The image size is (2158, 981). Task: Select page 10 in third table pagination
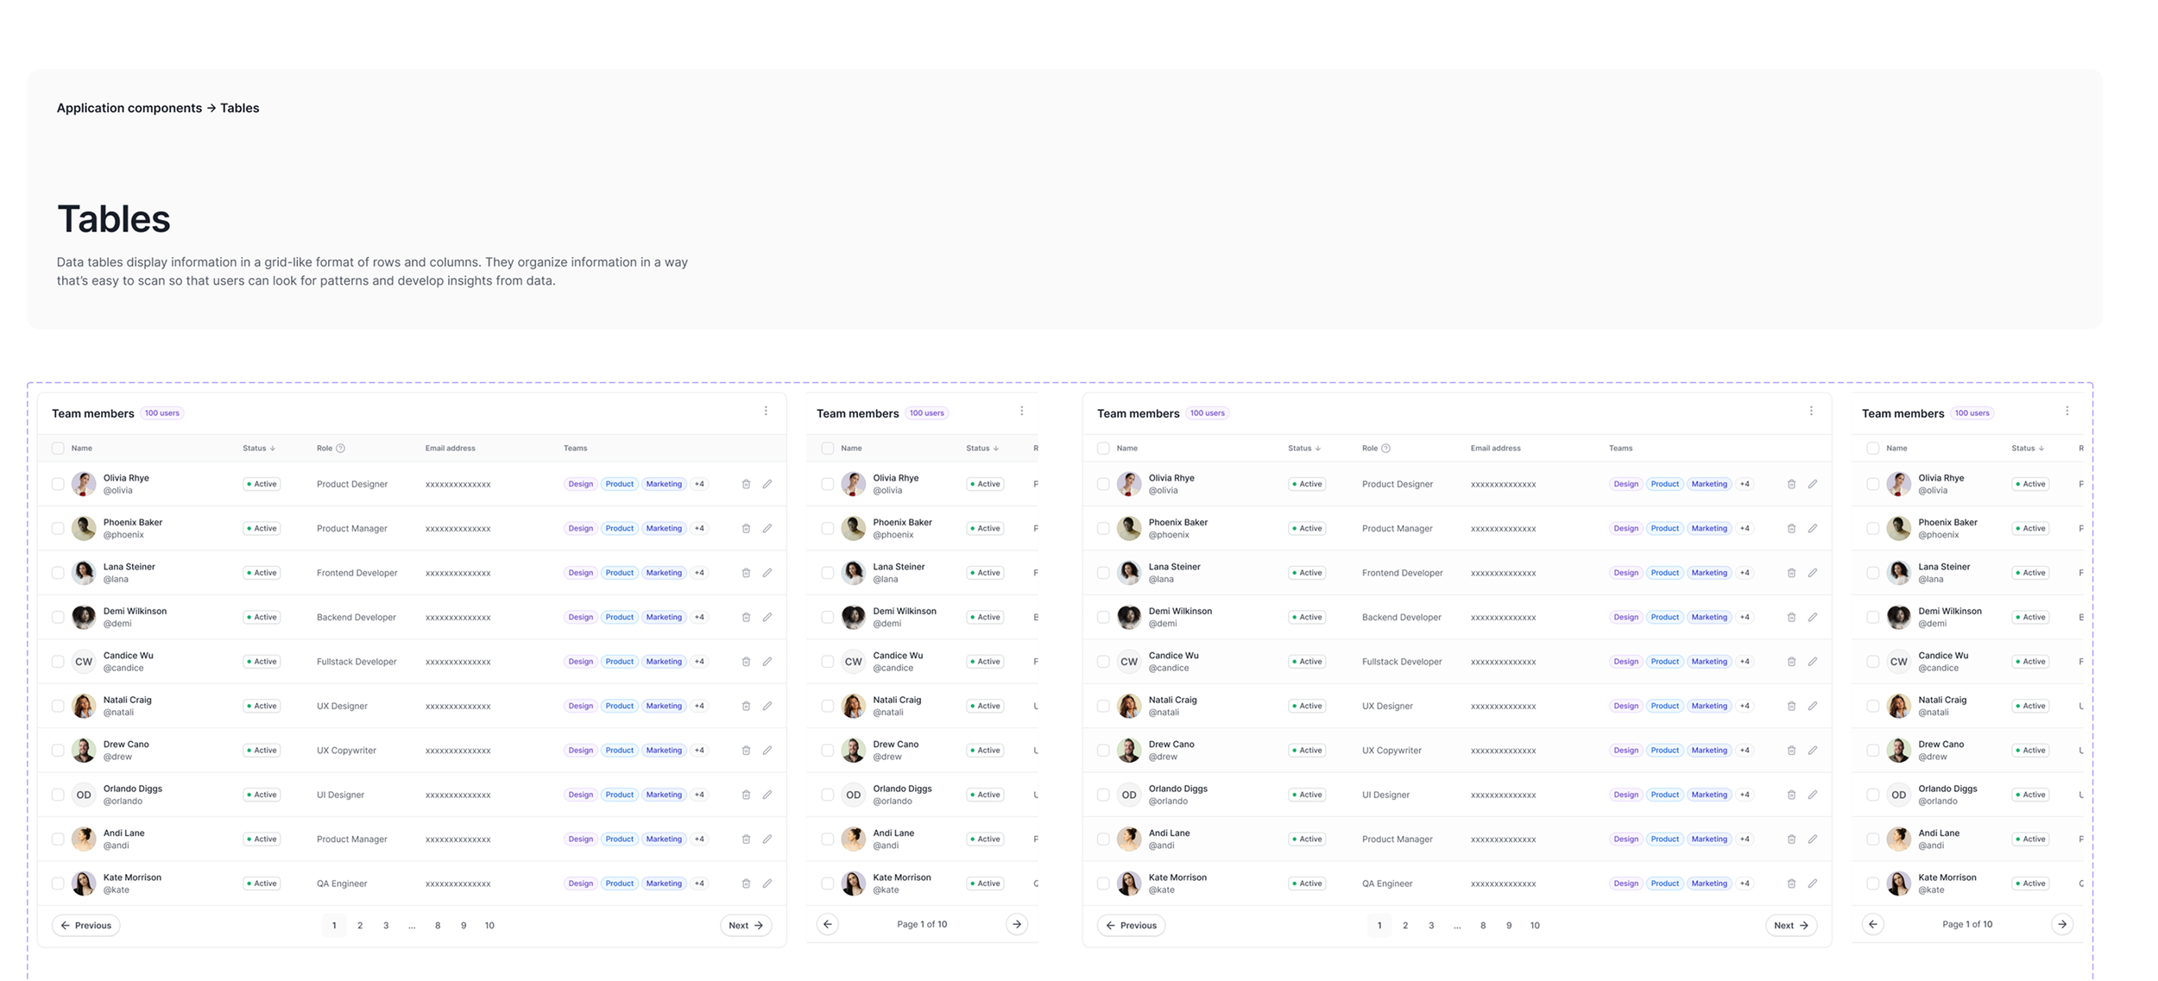click(1535, 926)
